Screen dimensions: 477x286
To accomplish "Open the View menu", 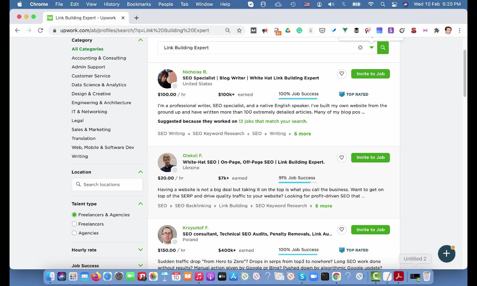I will pyautogui.click(x=91, y=4).
